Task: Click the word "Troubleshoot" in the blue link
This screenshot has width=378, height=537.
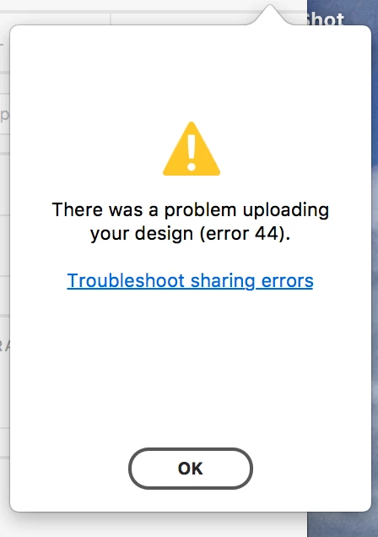Action: 126,281
